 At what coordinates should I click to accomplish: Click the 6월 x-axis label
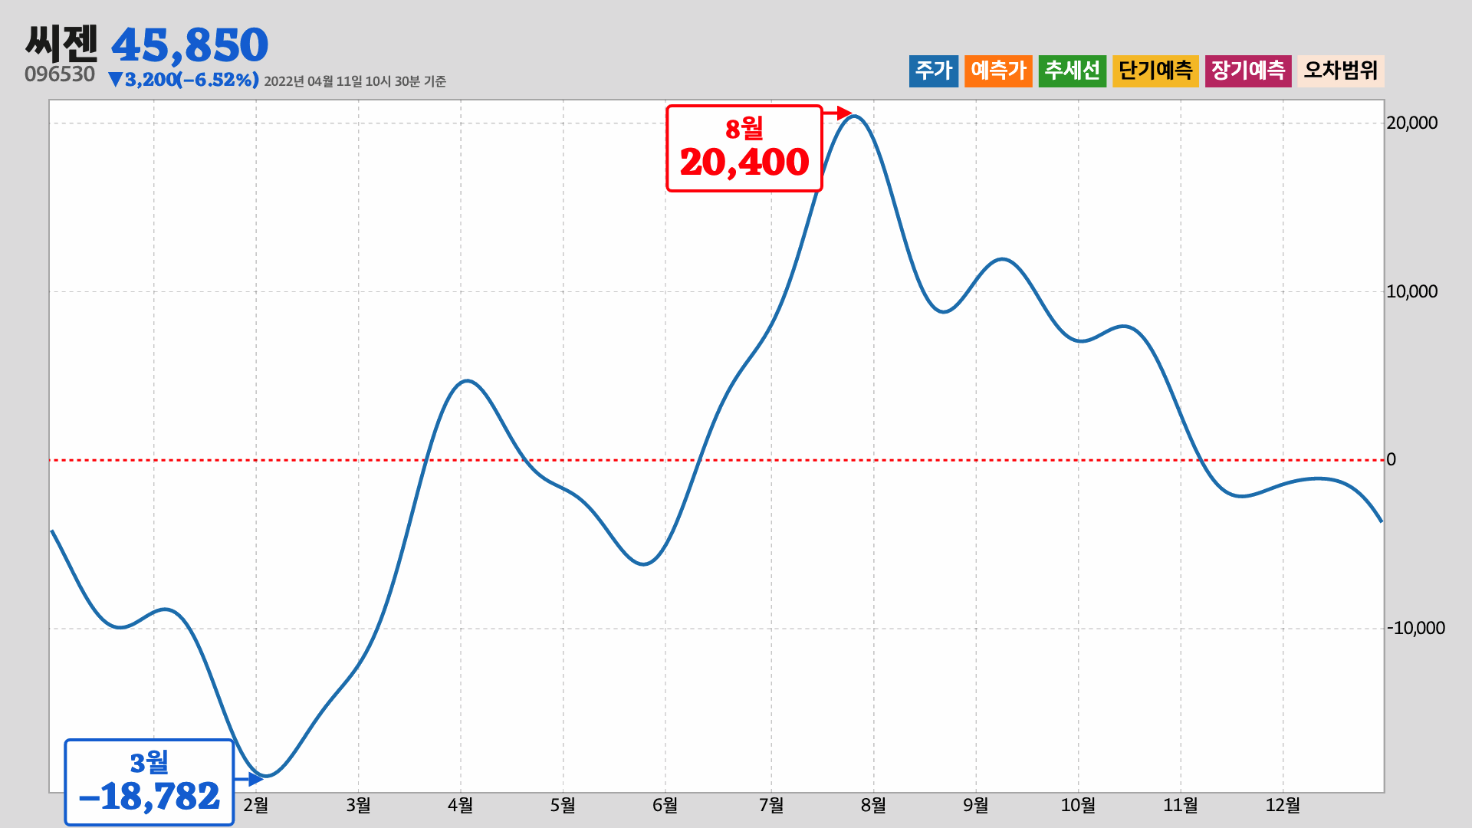click(665, 805)
